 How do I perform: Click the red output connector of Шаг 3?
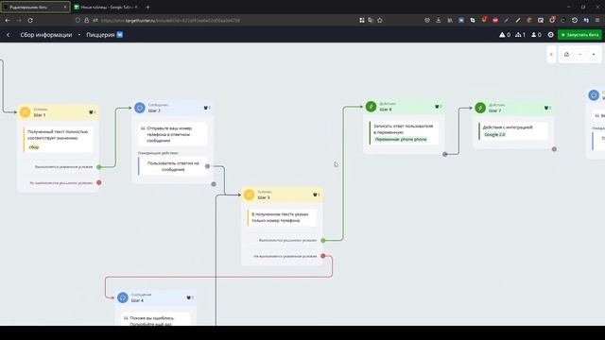[323, 256]
